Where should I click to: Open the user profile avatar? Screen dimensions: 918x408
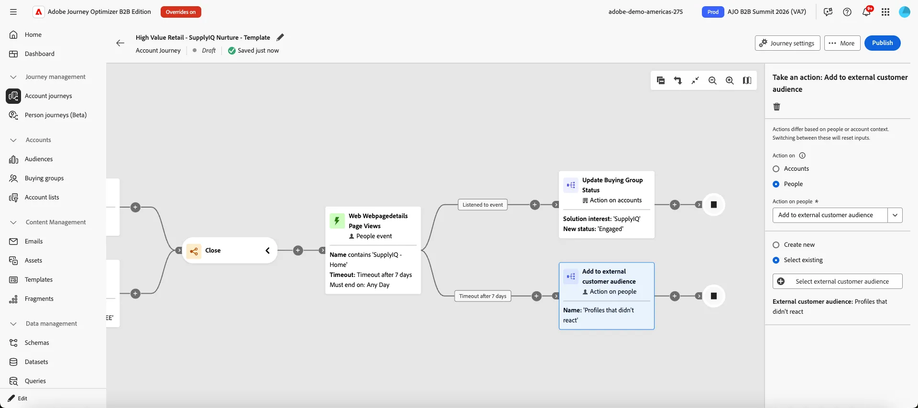coord(905,12)
